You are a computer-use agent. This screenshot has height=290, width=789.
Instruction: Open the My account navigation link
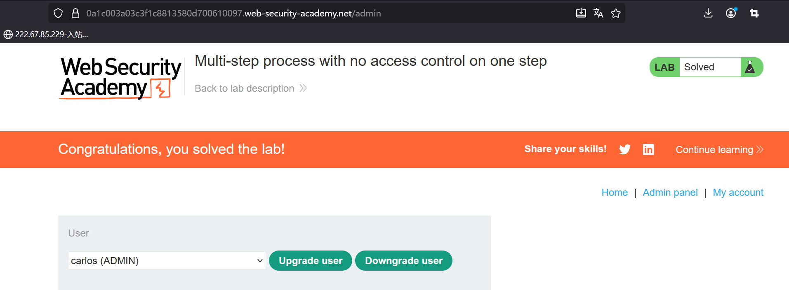click(738, 193)
